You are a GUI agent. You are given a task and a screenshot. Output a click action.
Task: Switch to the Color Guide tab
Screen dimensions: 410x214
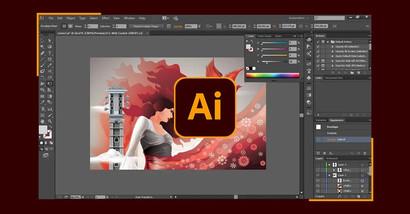point(264,36)
